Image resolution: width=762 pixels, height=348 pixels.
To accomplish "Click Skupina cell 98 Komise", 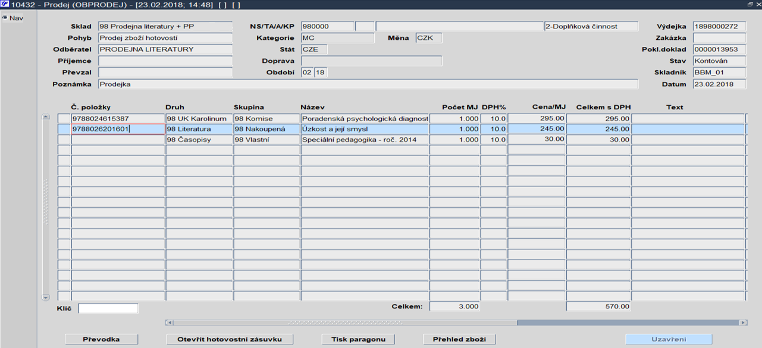I will pyautogui.click(x=266, y=119).
